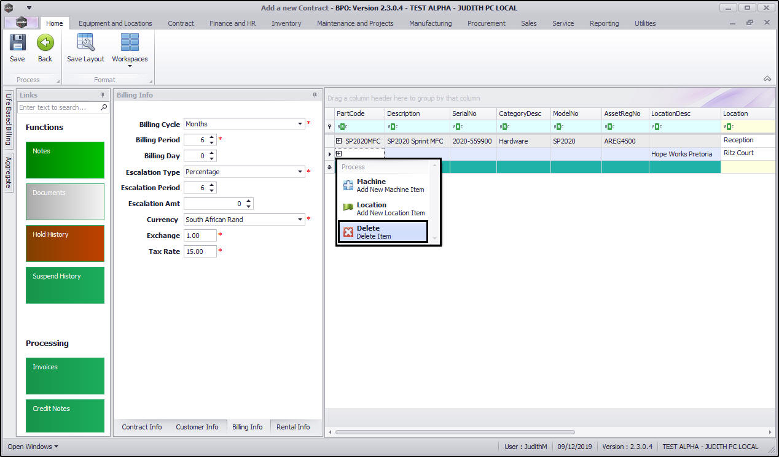Open the Escalation Type dropdown
This screenshot has width=779, height=457.
click(300, 172)
